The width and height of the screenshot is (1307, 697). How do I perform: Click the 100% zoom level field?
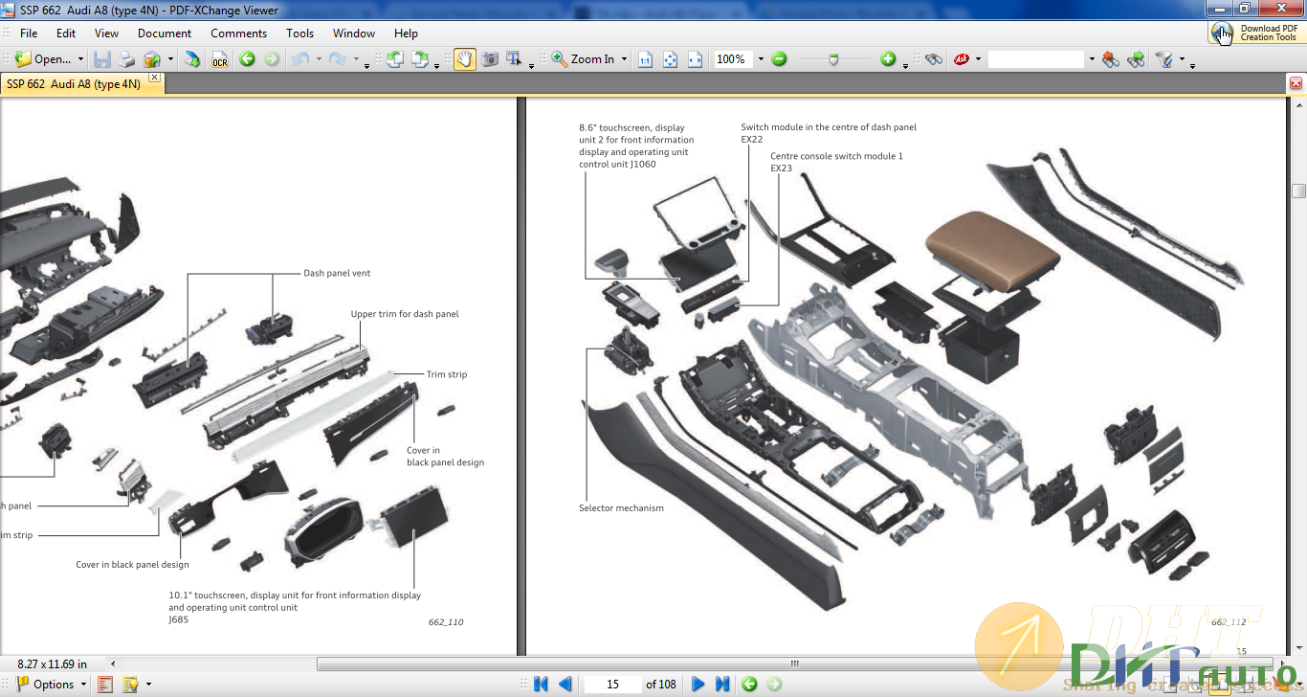click(733, 59)
